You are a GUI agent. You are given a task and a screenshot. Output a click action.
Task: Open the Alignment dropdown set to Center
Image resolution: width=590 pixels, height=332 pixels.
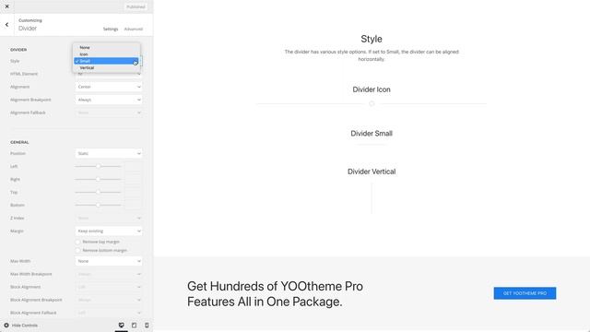coord(109,87)
